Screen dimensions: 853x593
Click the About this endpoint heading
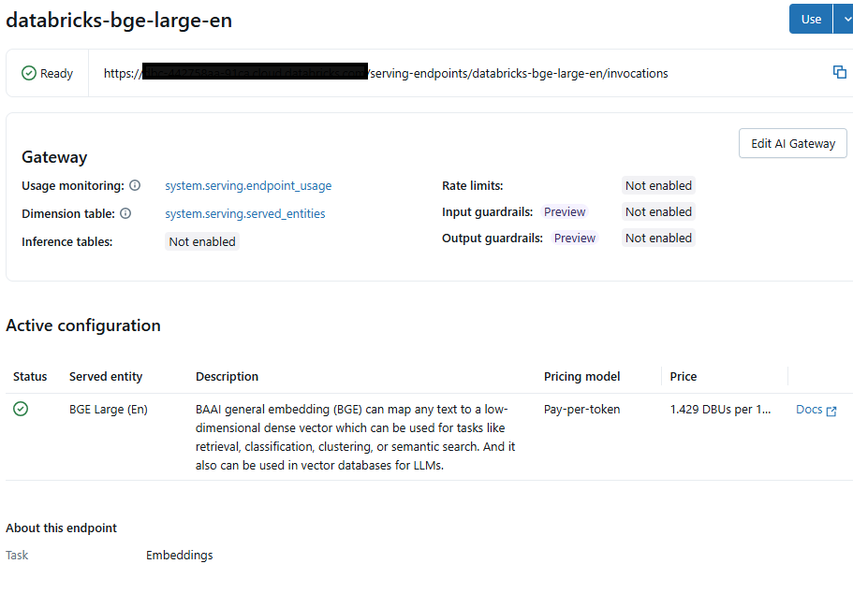click(61, 528)
